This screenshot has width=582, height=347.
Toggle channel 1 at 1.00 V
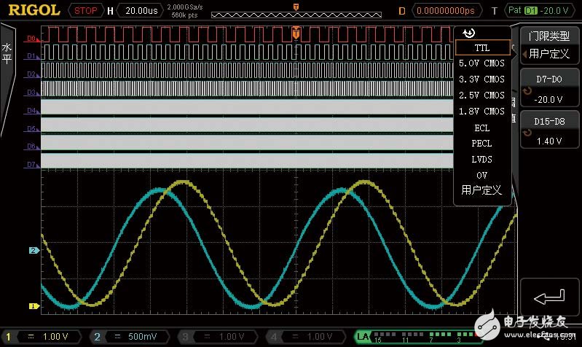point(45,336)
